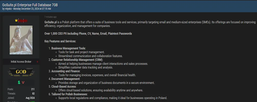
Task: Open the miyako author link in thread header
Action: (8, 9)
